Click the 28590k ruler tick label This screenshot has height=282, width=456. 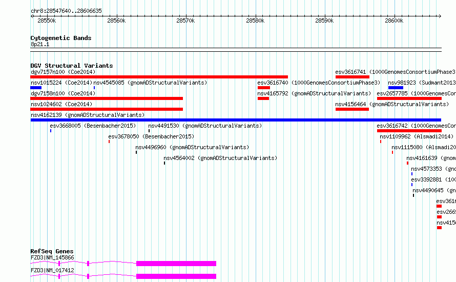324,21
